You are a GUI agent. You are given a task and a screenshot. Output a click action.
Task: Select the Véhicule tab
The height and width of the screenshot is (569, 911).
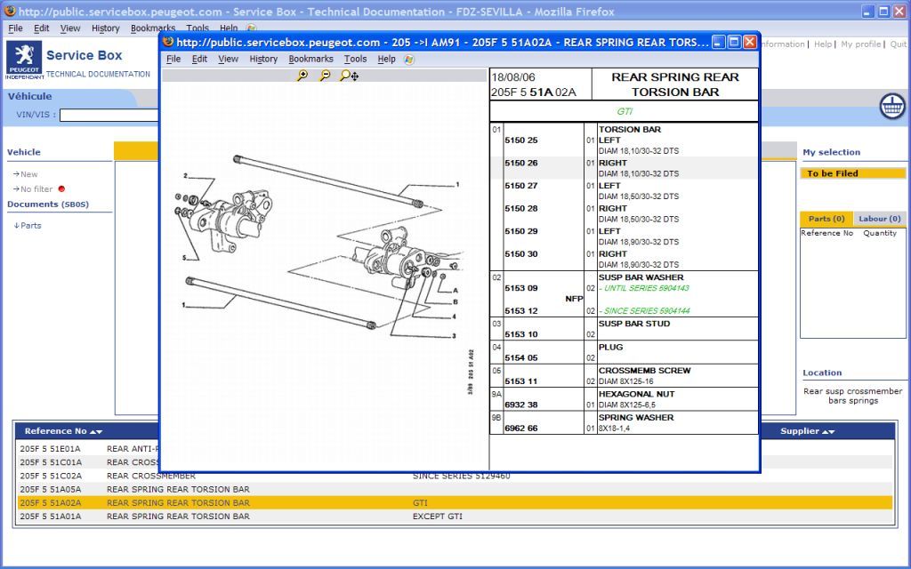[29, 96]
